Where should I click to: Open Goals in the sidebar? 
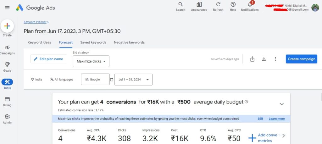pos(7,67)
